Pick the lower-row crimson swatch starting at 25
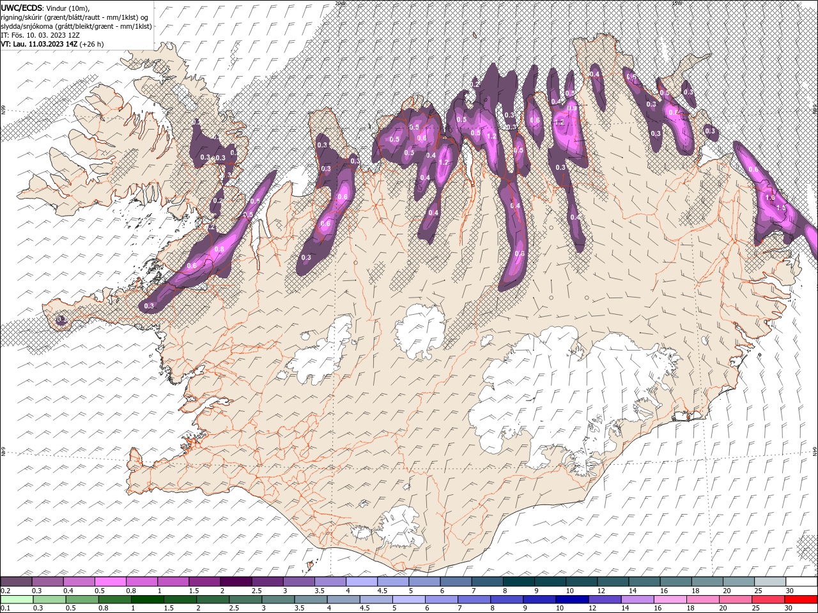818x613 pixels. [x=768, y=600]
